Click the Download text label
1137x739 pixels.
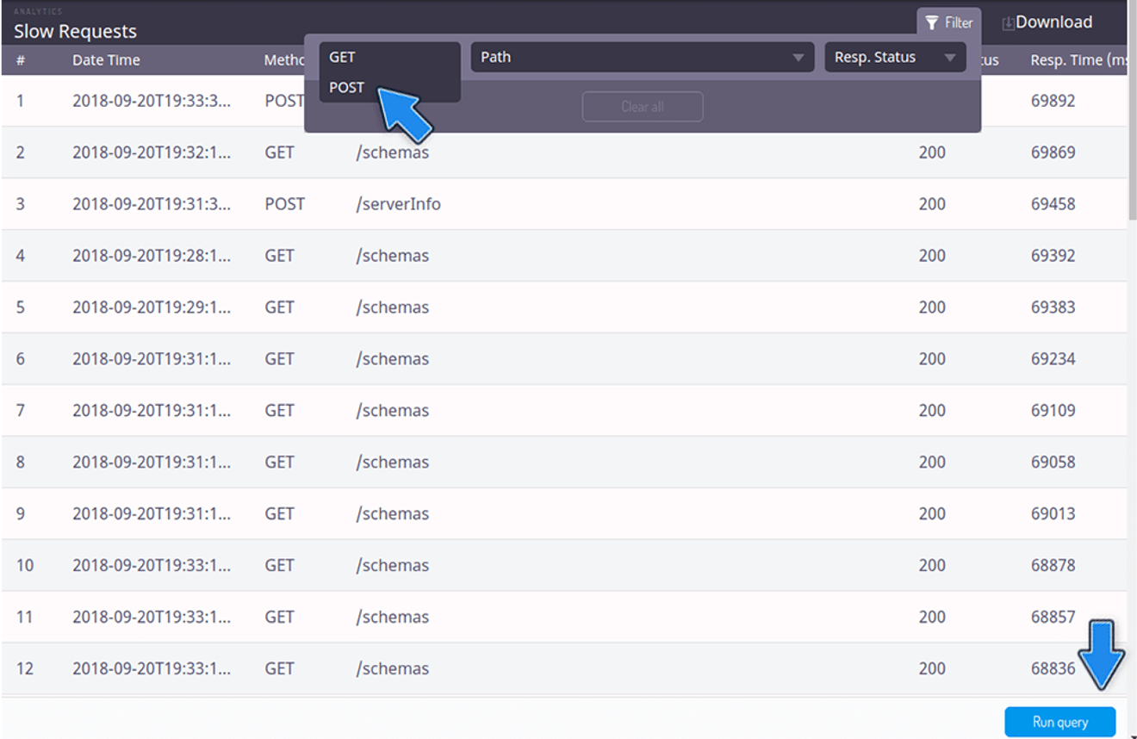click(1053, 22)
